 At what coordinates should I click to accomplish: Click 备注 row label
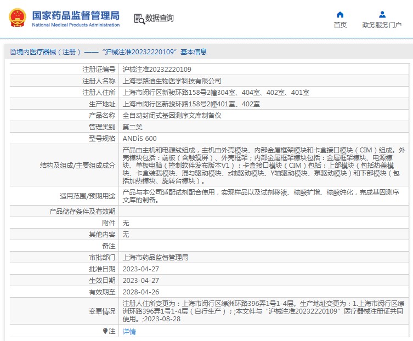click(109, 246)
